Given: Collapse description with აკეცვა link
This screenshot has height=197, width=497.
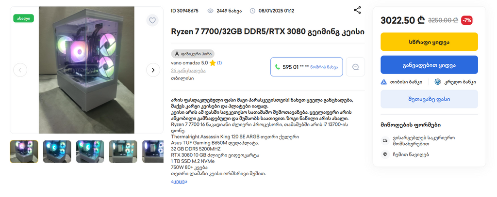Looking at the screenshot, I should (x=179, y=182).
